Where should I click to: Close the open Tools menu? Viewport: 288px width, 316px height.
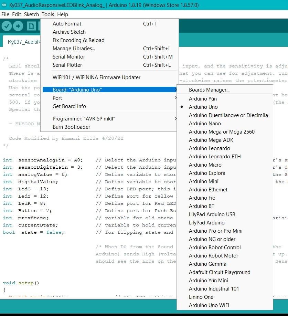48,14
